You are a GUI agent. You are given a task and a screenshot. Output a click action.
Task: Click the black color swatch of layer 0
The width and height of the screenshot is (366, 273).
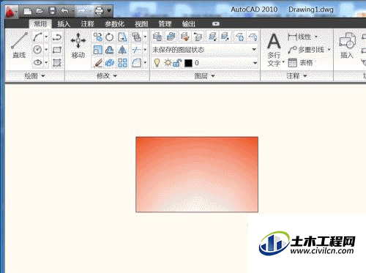click(188, 63)
